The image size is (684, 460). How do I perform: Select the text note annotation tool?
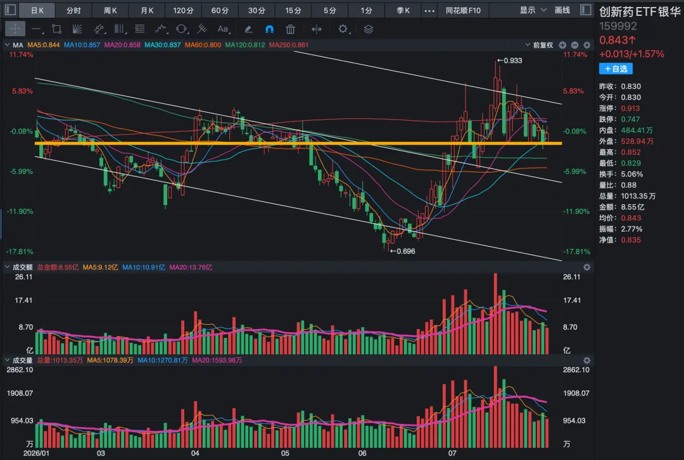click(139, 29)
